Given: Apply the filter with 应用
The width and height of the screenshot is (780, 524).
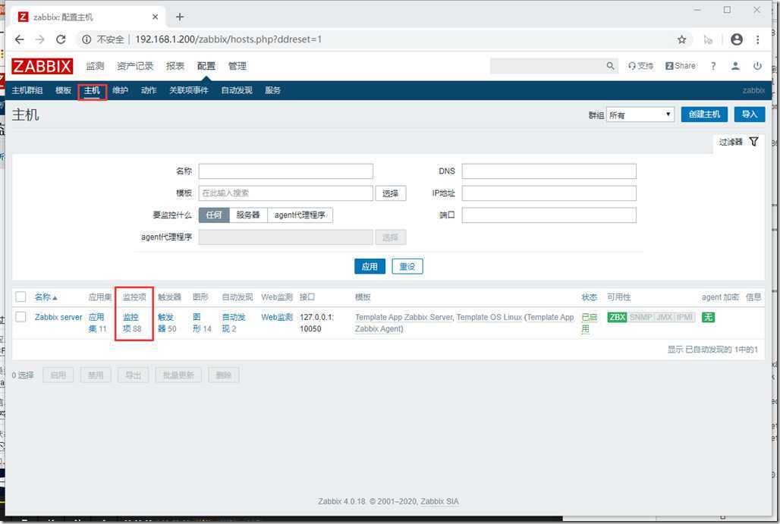Looking at the screenshot, I should (x=370, y=266).
